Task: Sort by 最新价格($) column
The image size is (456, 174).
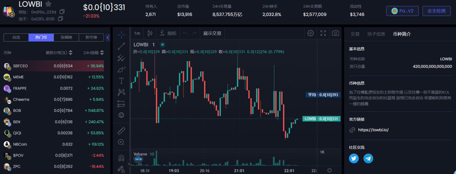Action: pos(59,53)
